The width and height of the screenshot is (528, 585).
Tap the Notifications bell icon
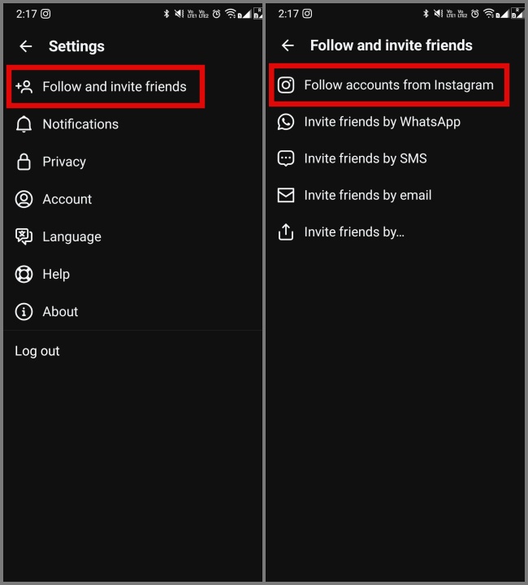pos(24,124)
